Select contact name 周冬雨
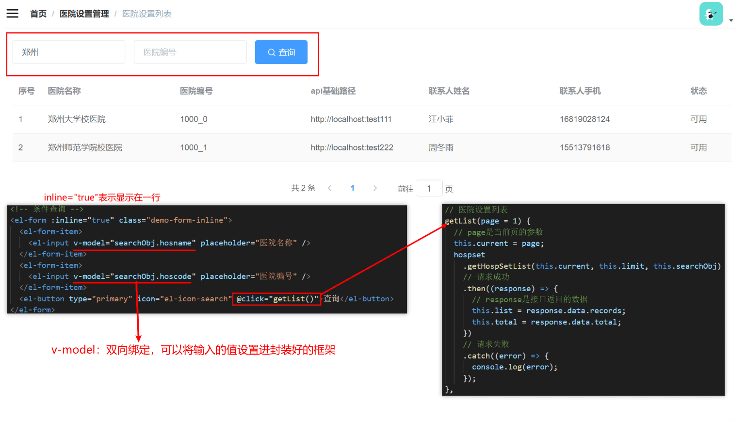This screenshot has width=747, height=423. 441,147
